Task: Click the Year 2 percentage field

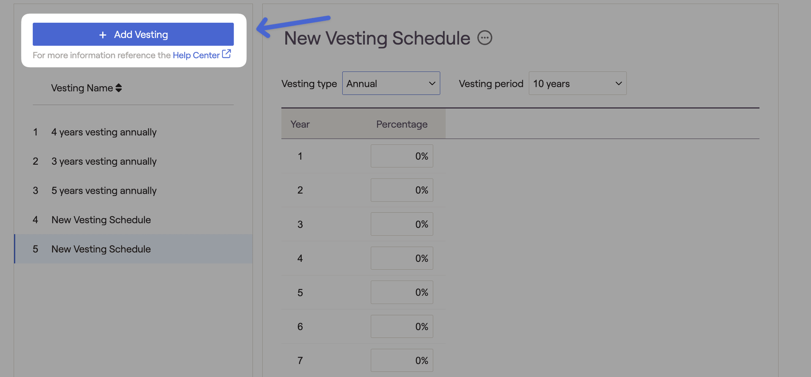Action: pyautogui.click(x=402, y=190)
